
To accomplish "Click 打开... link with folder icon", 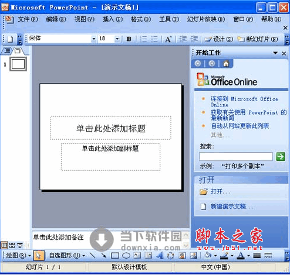I will coord(215,191).
